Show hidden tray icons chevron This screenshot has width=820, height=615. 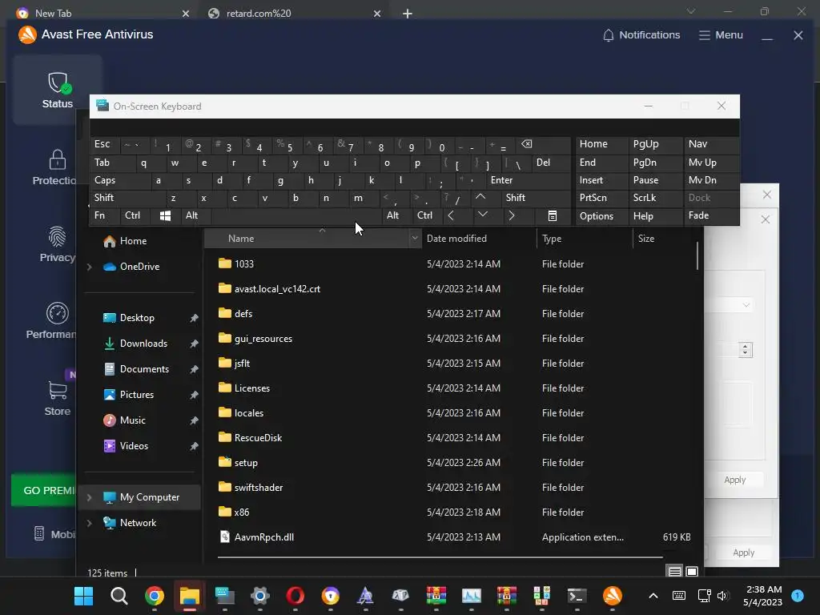click(x=653, y=596)
